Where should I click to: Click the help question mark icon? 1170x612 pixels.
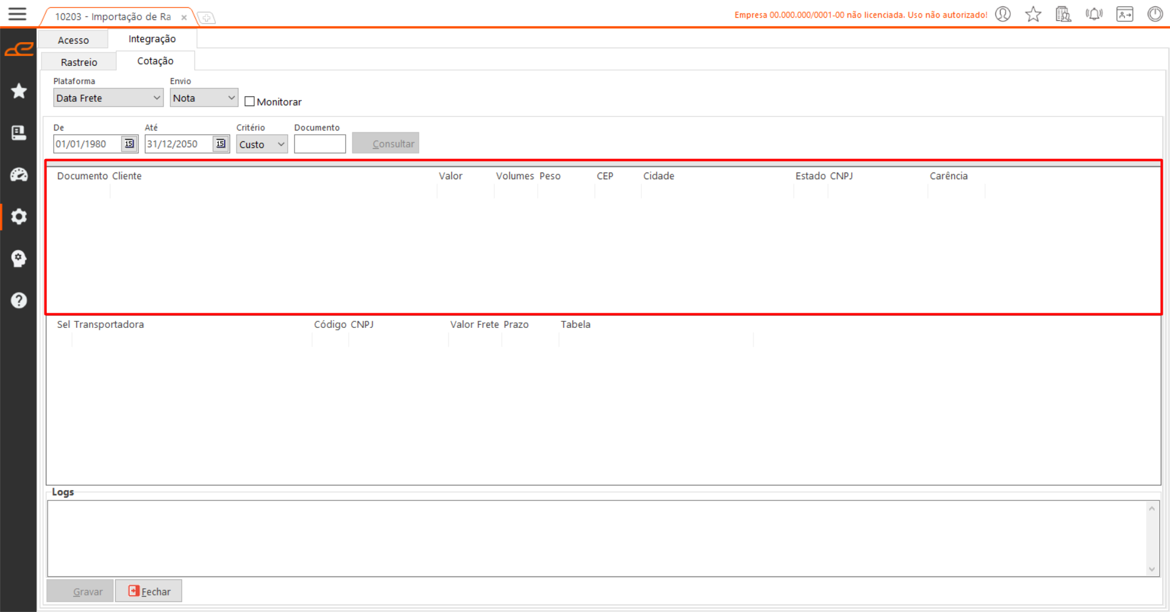(19, 301)
